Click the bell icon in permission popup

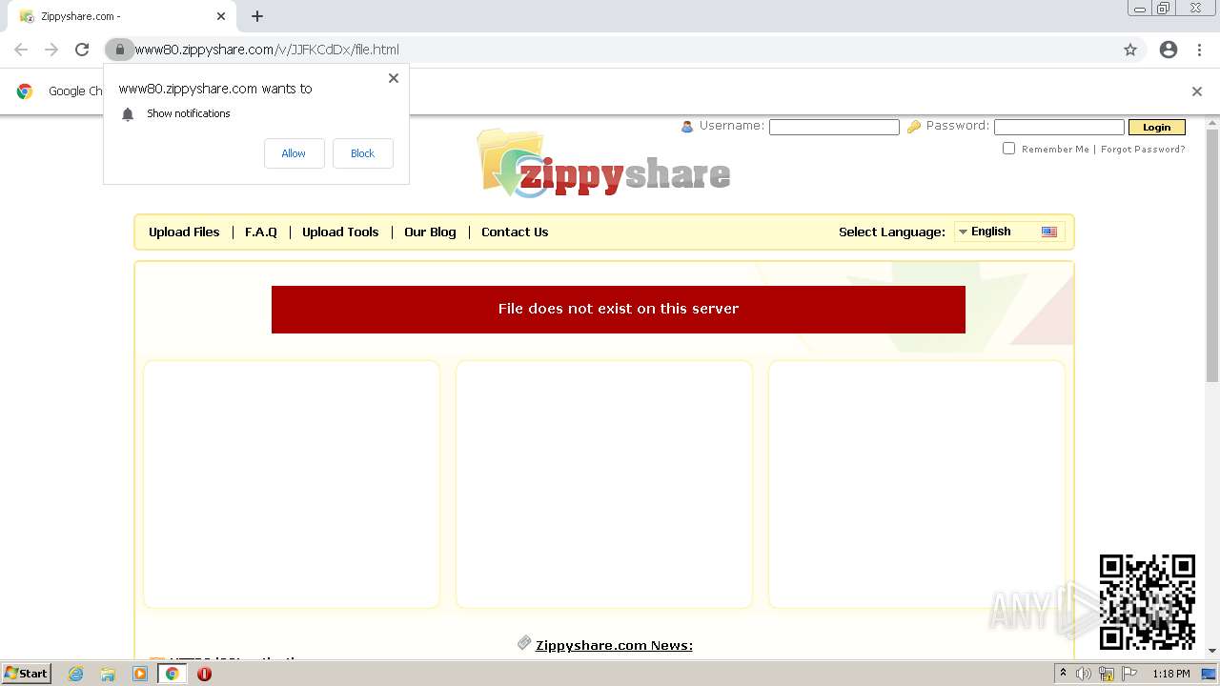[x=128, y=113]
